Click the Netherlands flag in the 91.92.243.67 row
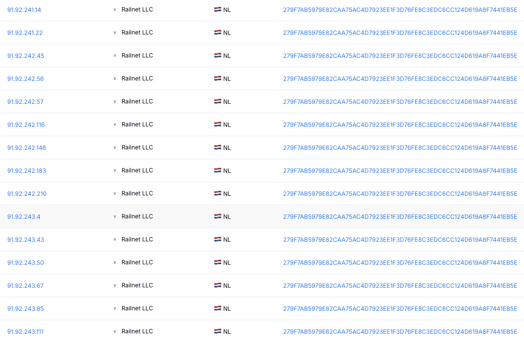Image resolution: width=524 pixels, height=341 pixels. (217, 285)
